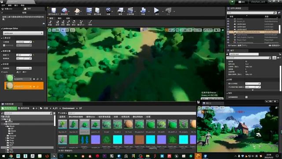
Task: Collapse the target layers section
Action: click(2, 64)
